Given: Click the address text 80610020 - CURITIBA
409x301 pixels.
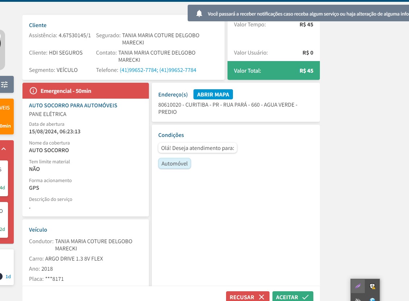Looking at the screenshot, I should click(x=228, y=108).
